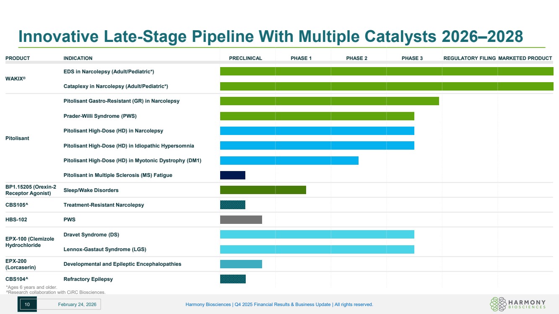Image resolution: width=559 pixels, height=314 pixels.
Task: Click the 'Lennox-Gastaut Syndrome (LGS)' indication
Action: click(105, 249)
